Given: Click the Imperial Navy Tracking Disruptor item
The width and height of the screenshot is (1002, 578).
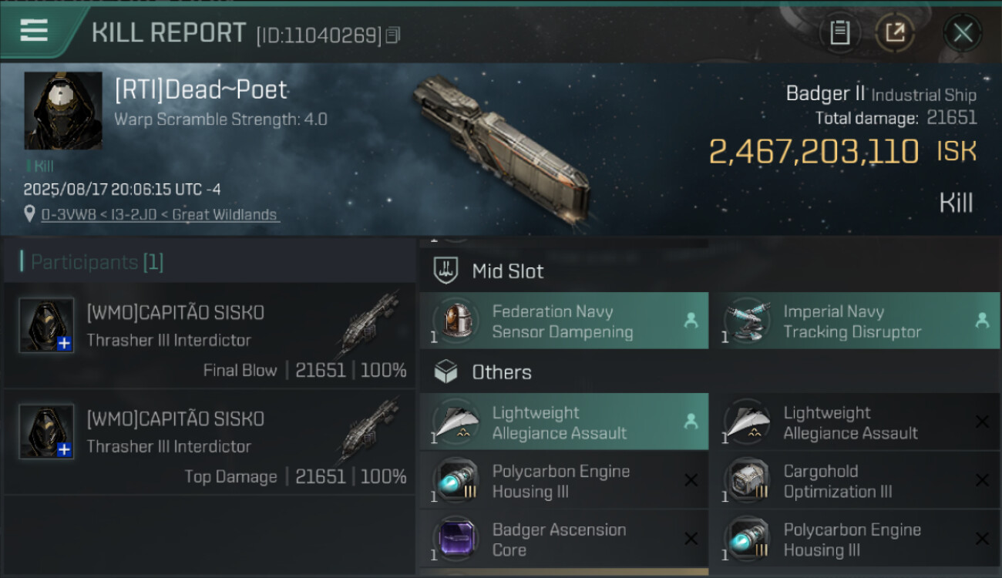Looking at the screenshot, I should click(x=854, y=321).
